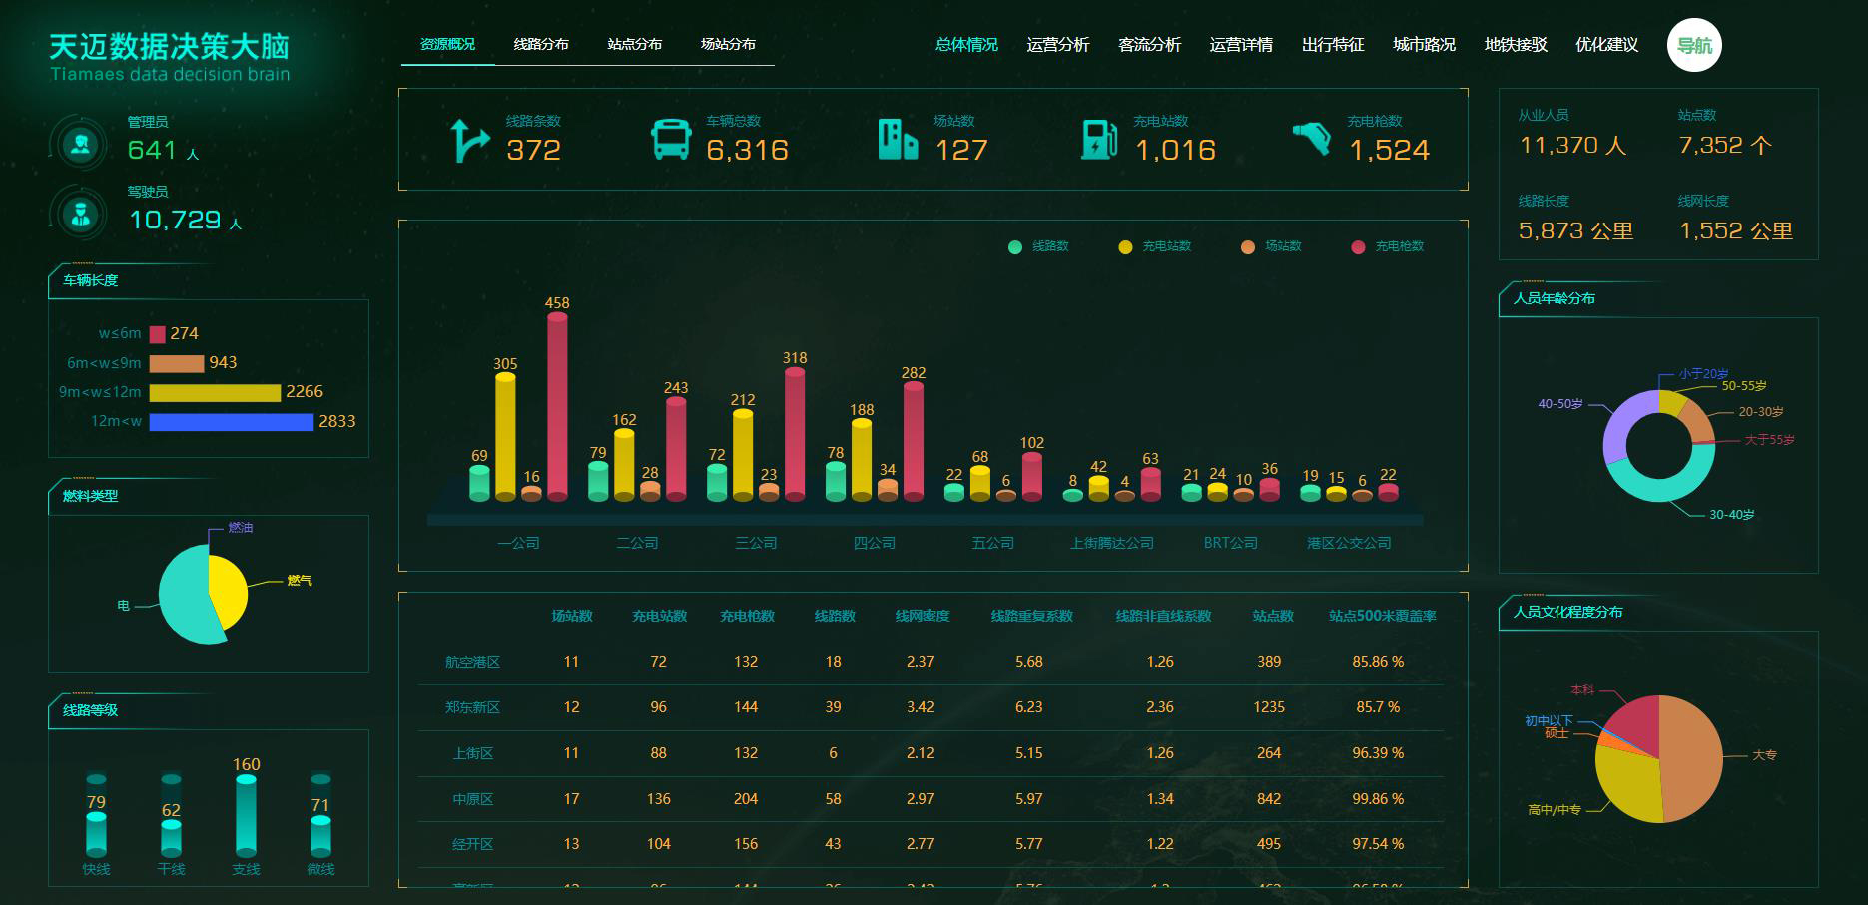Open the 优化建议 navigation link

(x=1606, y=45)
